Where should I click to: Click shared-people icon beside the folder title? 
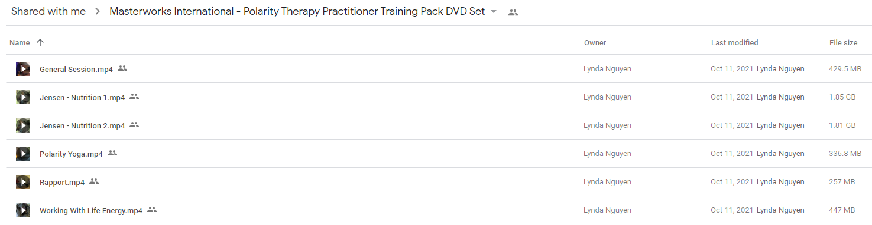(x=513, y=12)
